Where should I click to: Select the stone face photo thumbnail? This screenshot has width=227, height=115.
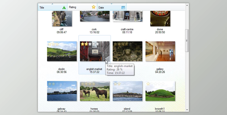click(x=127, y=51)
